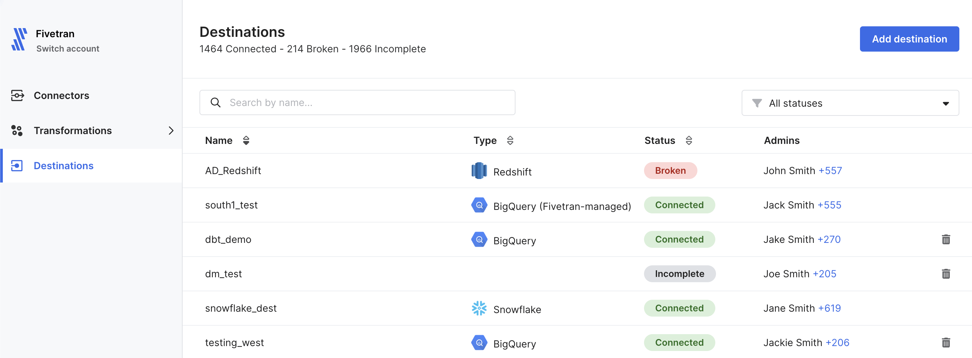Screen dimensions: 972x358
Task: Open the AD_Redshift destination
Action: (233, 171)
